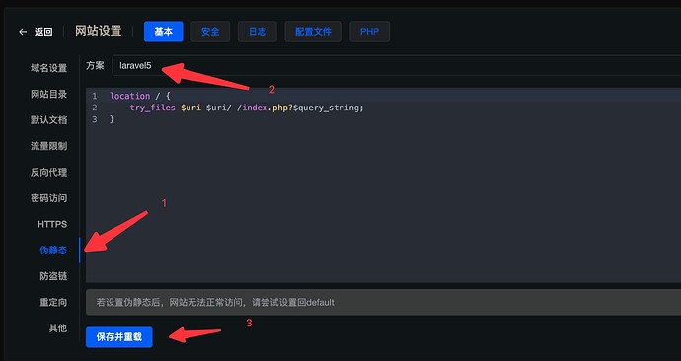Switch to the 基本 tab
The height and width of the screenshot is (361, 681).
(163, 32)
